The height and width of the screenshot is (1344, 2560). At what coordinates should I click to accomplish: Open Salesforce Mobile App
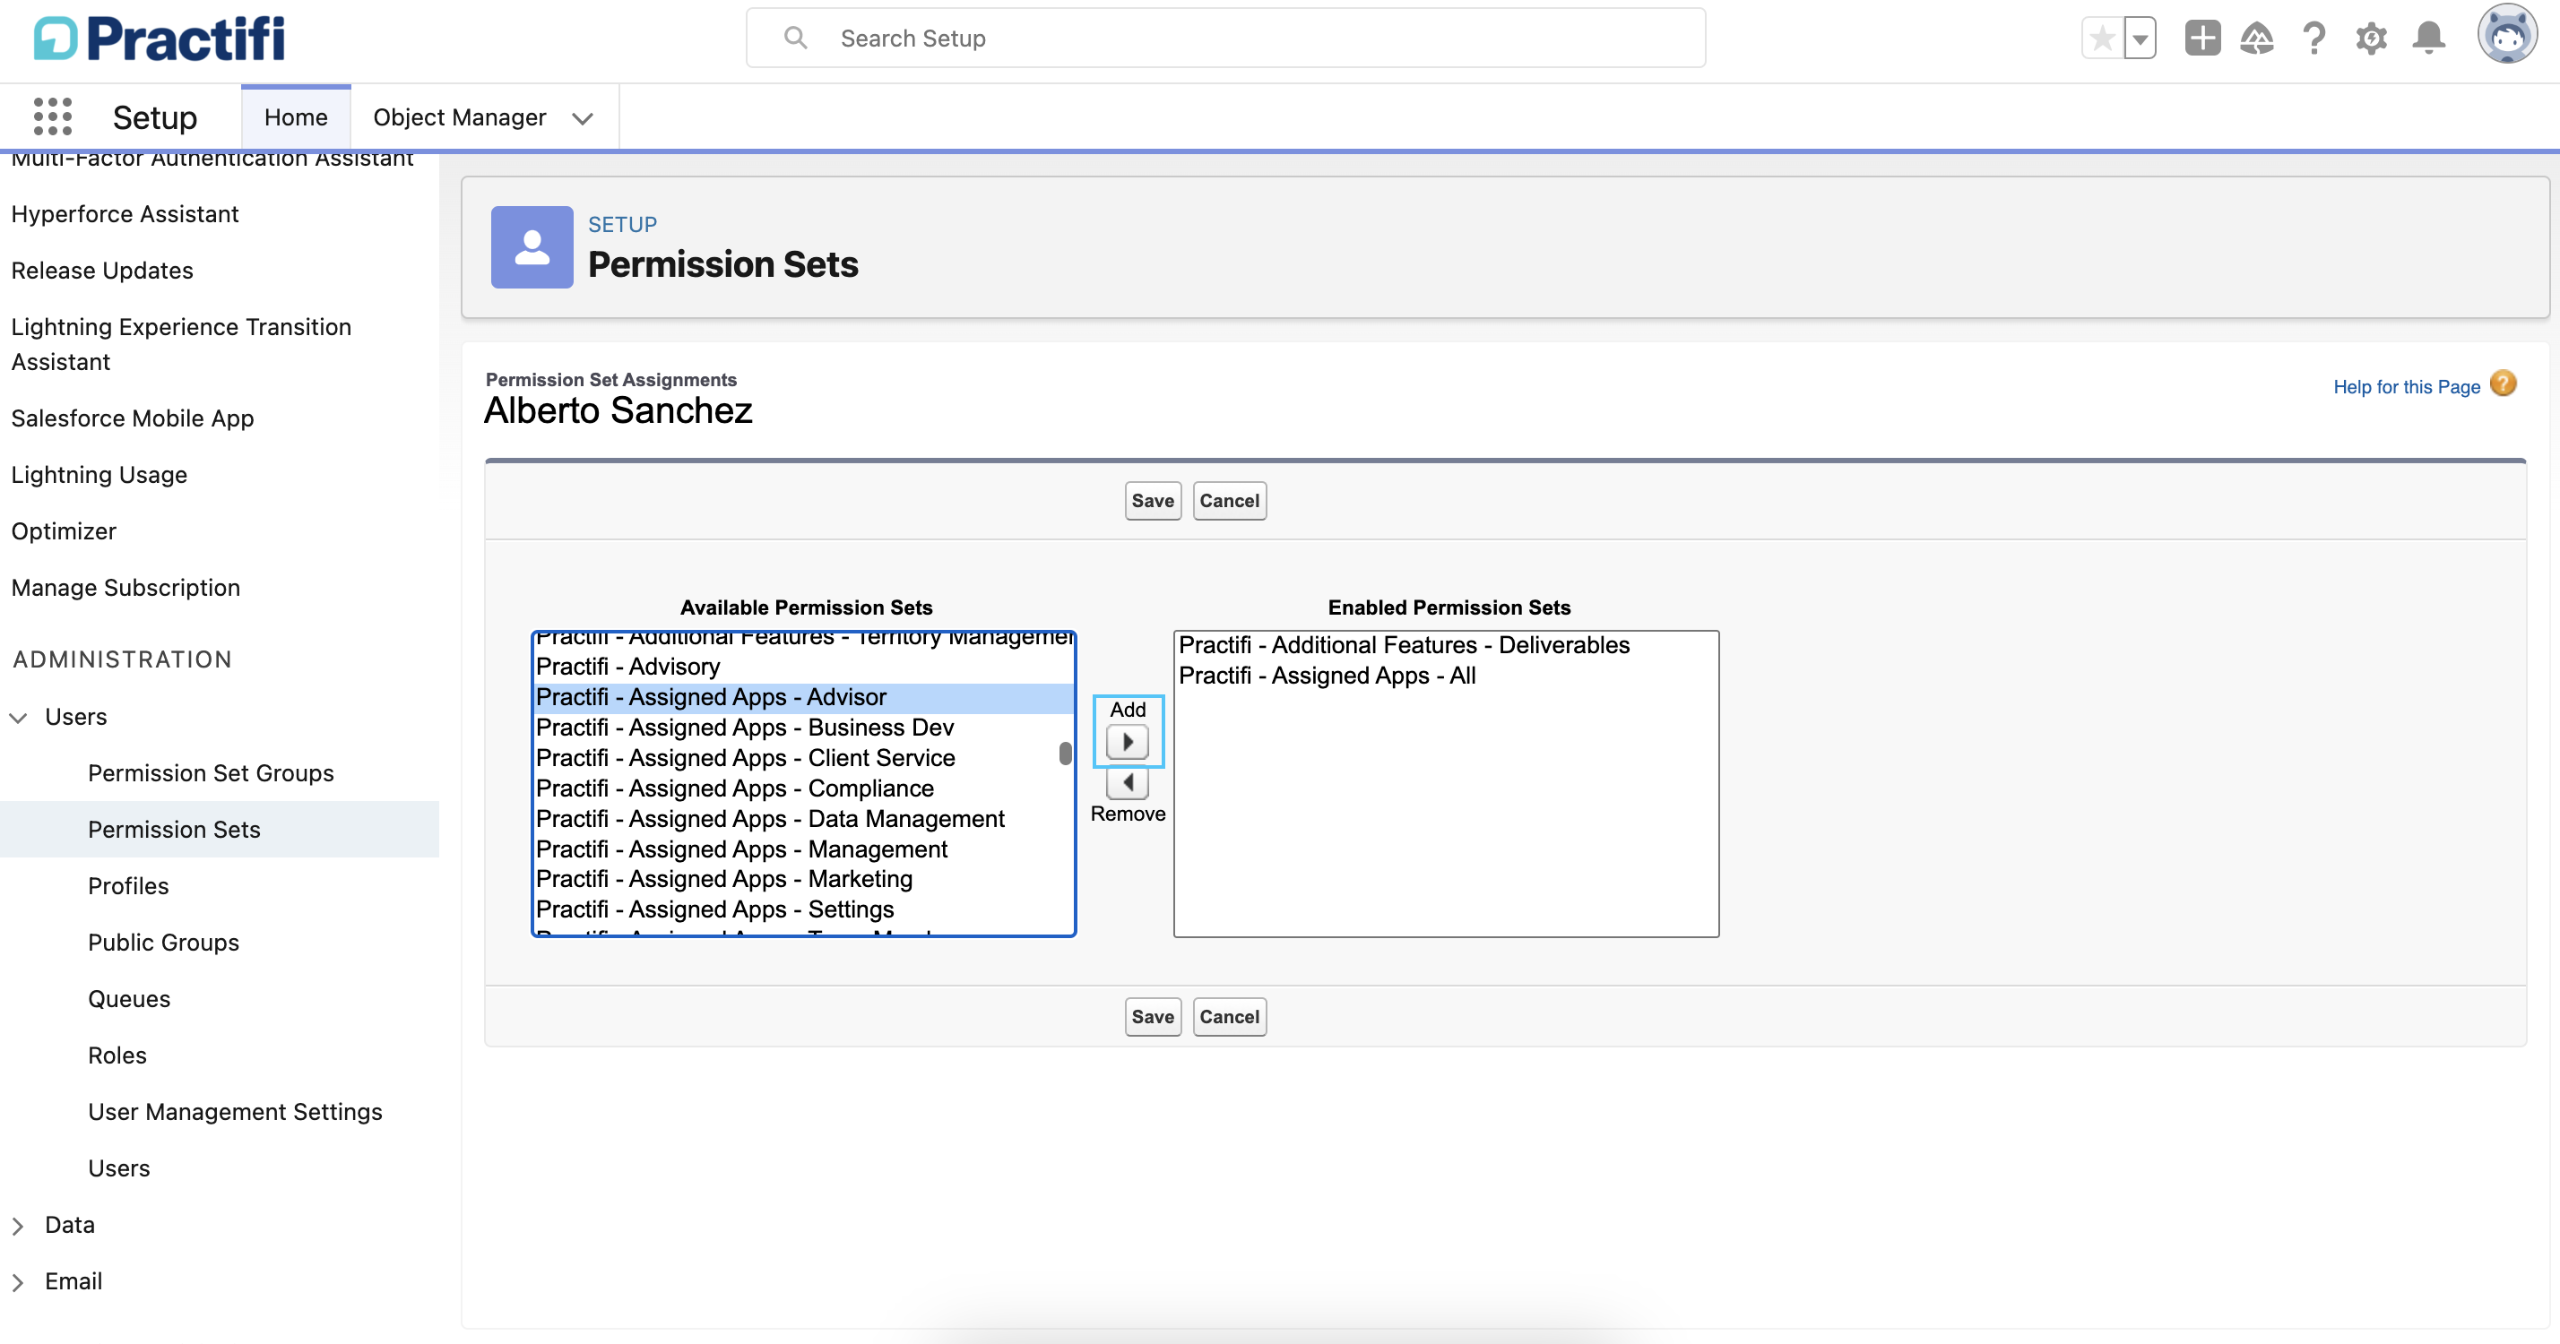132,418
